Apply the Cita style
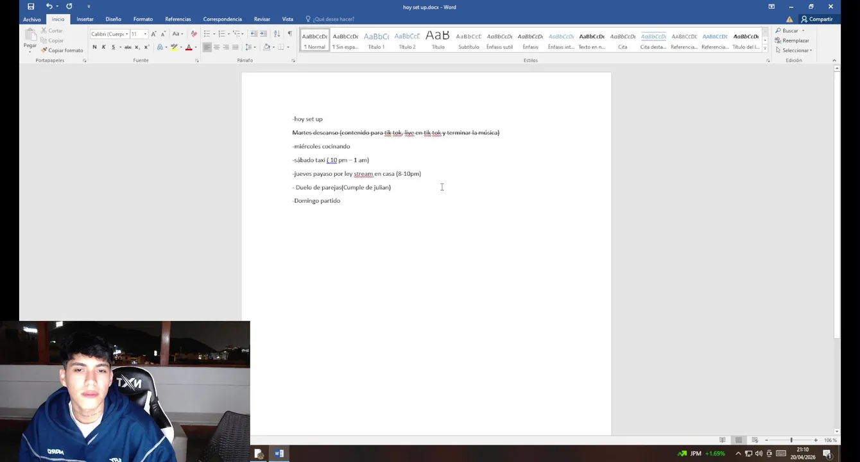 623,40
